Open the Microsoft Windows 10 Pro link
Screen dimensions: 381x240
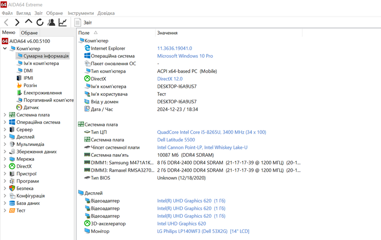185,56
